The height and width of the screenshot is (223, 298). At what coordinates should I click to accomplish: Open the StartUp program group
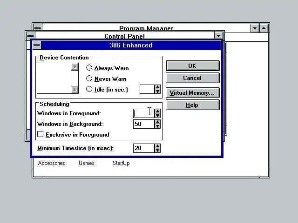point(121,163)
